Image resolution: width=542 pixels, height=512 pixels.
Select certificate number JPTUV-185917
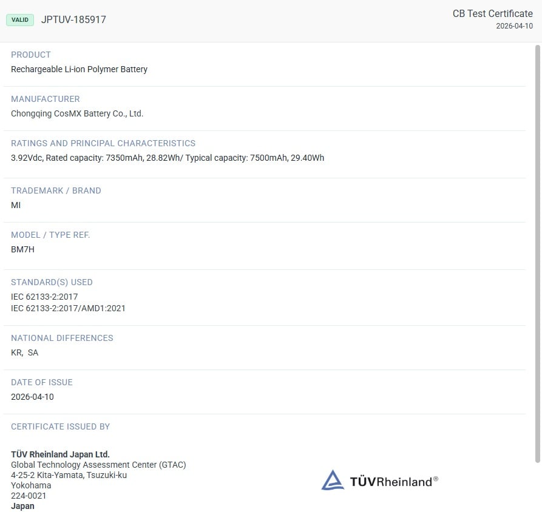coord(73,19)
